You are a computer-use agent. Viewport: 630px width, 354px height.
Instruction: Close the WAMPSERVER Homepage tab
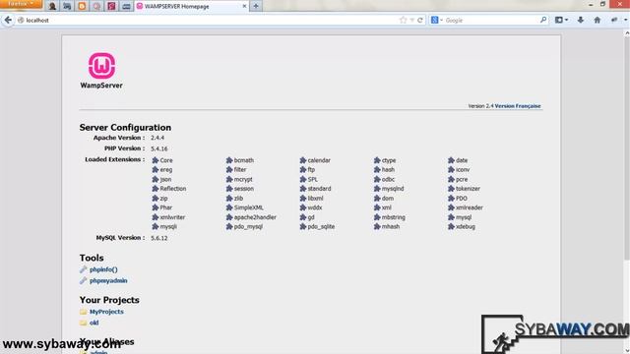pyautogui.click(x=244, y=6)
